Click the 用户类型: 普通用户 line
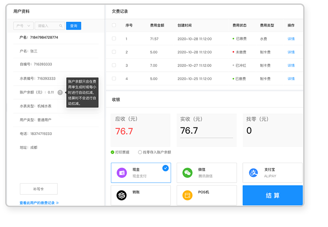Viewport: 328px width, 227px height. (x=35, y=120)
